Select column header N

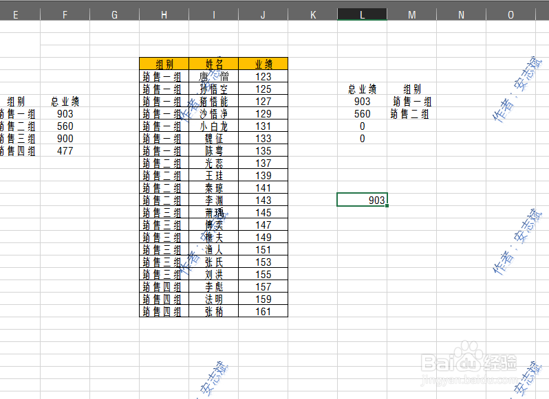pos(461,14)
